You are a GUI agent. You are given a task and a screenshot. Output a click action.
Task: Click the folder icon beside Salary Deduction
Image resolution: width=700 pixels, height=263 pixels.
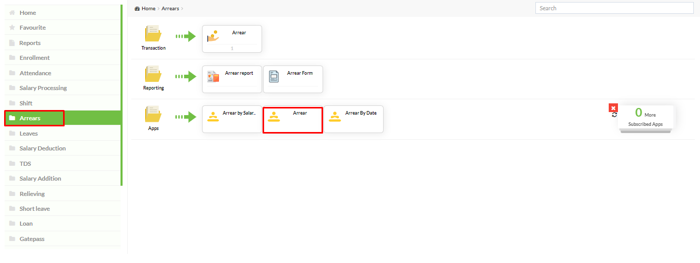[x=12, y=148]
